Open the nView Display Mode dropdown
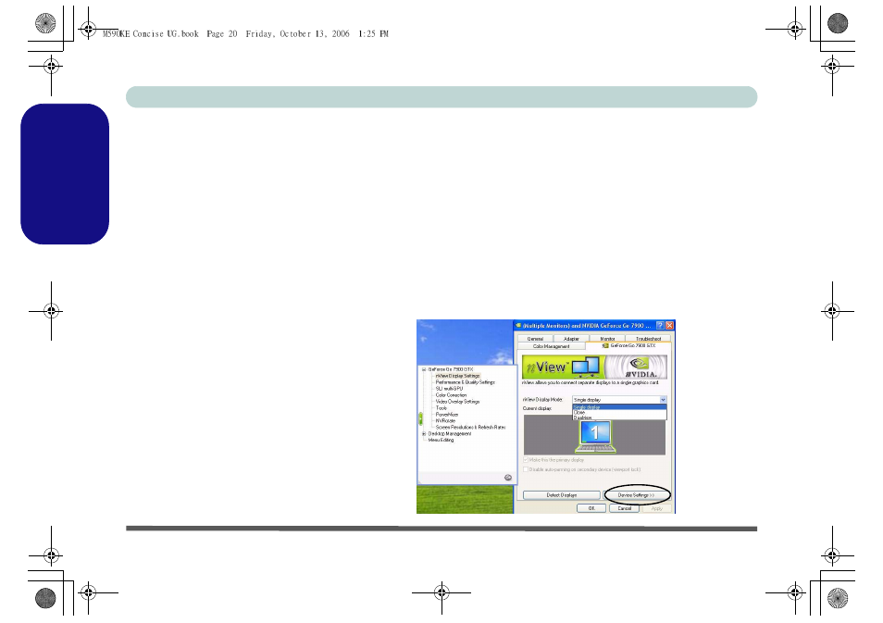This screenshot has width=883, height=623. click(x=661, y=399)
